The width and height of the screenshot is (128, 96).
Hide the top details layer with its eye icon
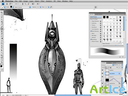click(x=102, y=73)
